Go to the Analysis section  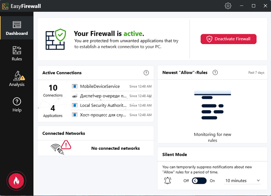coord(17,79)
